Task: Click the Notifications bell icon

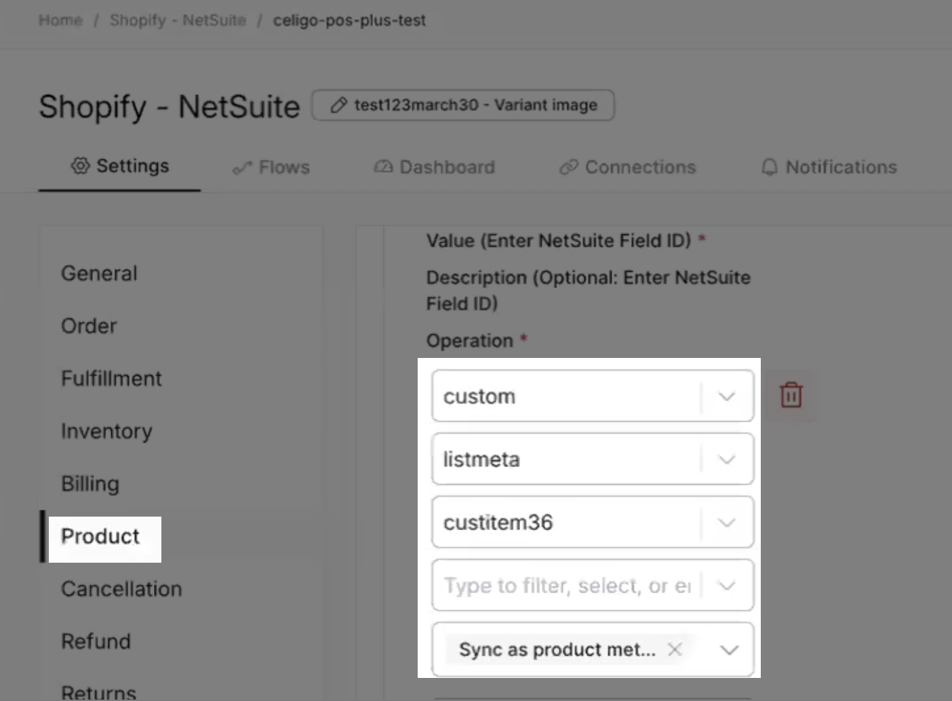Action: click(x=769, y=167)
